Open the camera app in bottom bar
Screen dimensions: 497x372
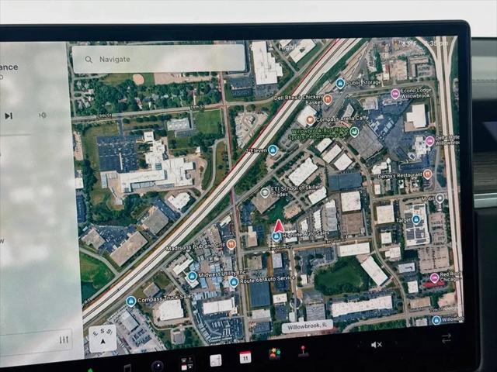coord(157,366)
